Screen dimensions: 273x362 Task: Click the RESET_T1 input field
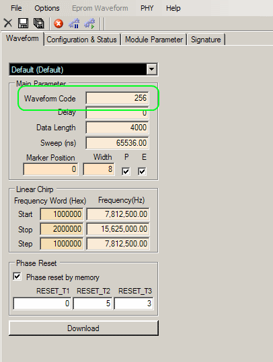(x=42, y=304)
